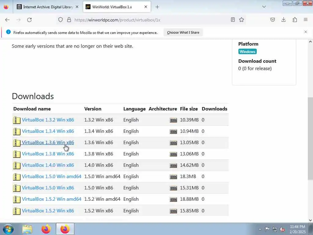This screenshot has height=235, width=313.
Task: Open the taskbar clock and date
Action: 297,229
